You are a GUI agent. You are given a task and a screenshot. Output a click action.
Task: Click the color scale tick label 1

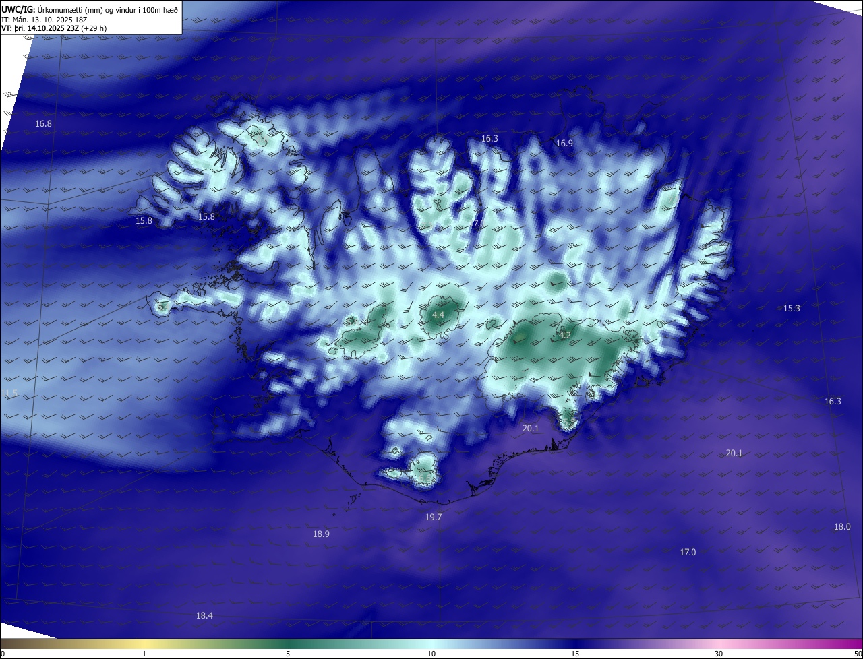click(x=144, y=654)
